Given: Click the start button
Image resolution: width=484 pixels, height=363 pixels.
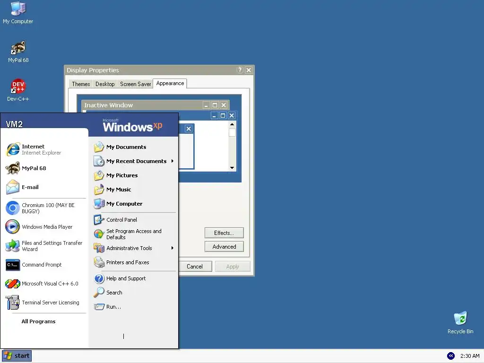Looking at the screenshot, I should pos(17,356).
